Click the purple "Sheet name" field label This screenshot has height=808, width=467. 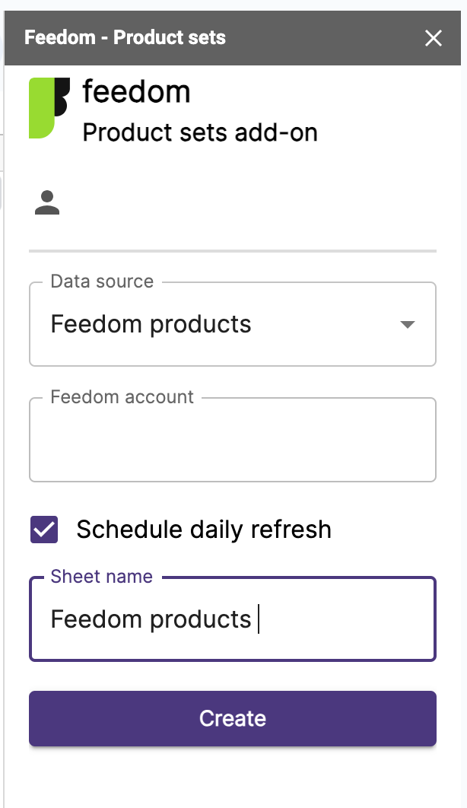[101, 576]
